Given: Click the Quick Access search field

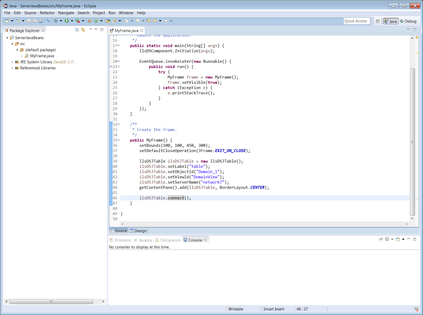Looking at the screenshot, I should tap(356, 21).
